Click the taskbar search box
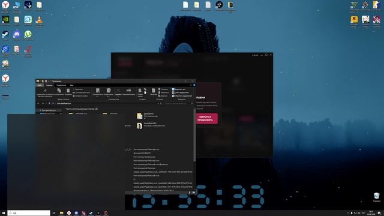Viewport: 384px width, 216px height. pyautogui.click(x=29, y=213)
